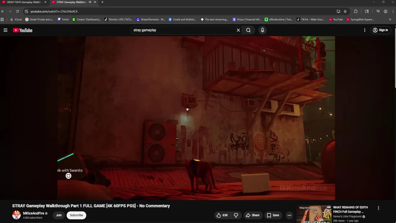The image size is (396, 223).
Task: Open options for Edith Finch suggestion
Action: (378, 208)
